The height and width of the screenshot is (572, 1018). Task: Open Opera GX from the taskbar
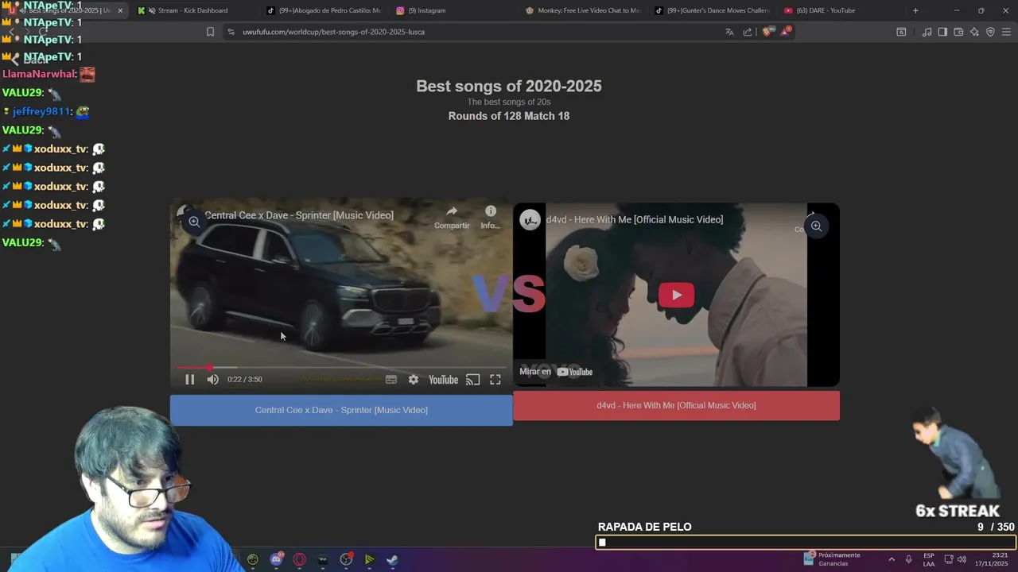(x=300, y=559)
